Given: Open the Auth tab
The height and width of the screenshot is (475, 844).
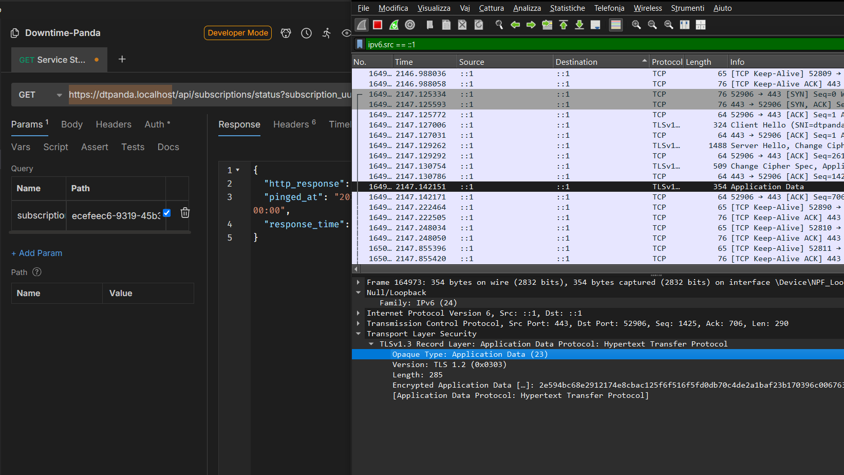Looking at the screenshot, I should click(x=157, y=124).
